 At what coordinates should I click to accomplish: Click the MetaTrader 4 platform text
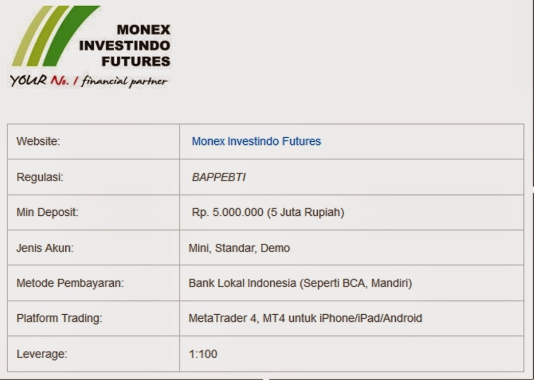[x=305, y=318]
